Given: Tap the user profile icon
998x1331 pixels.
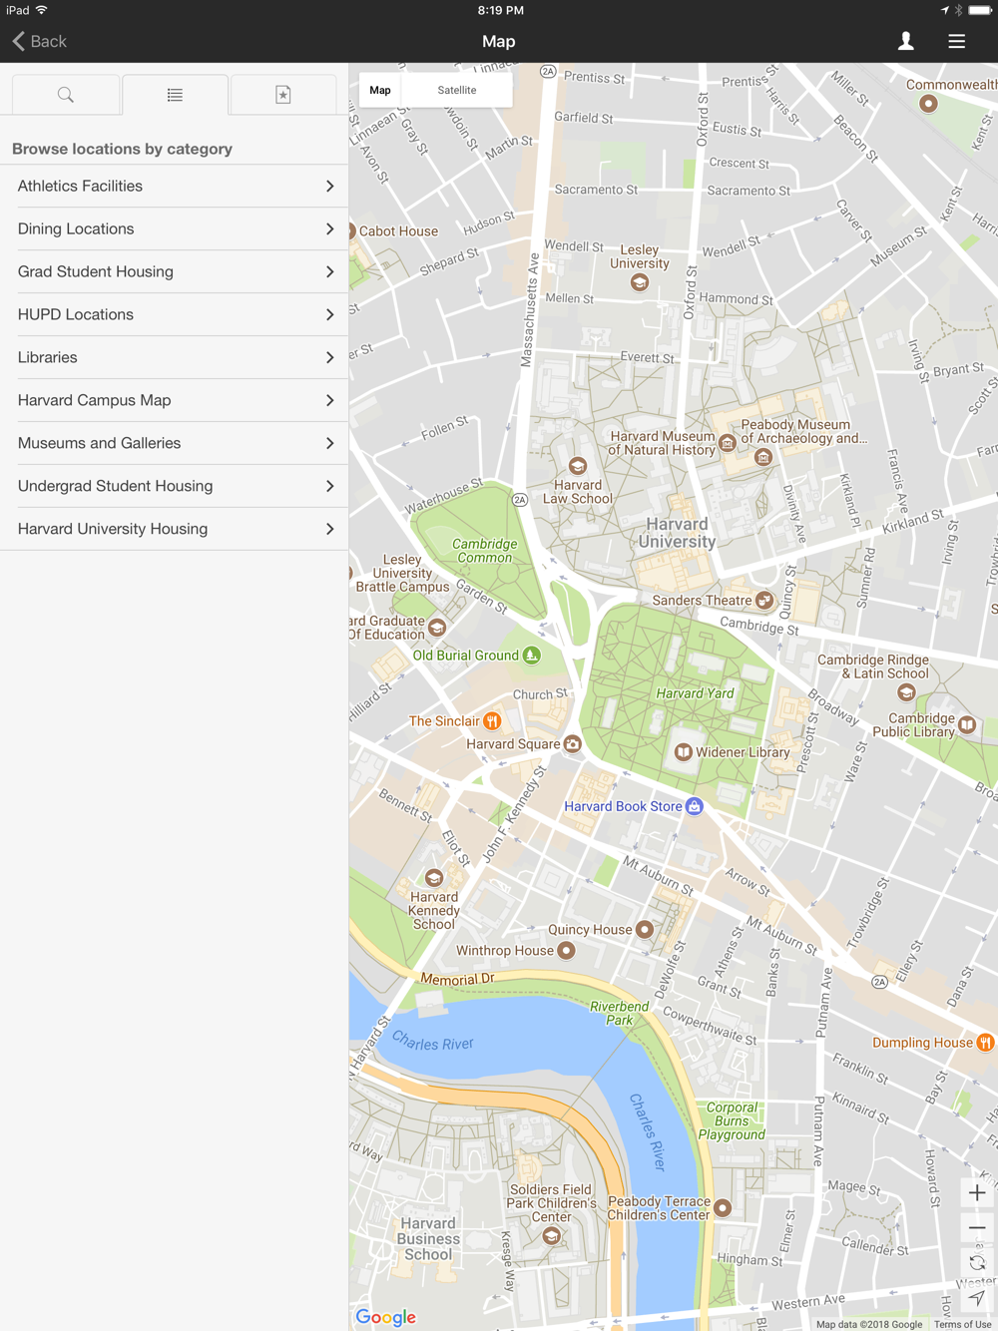Looking at the screenshot, I should coord(905,41).
